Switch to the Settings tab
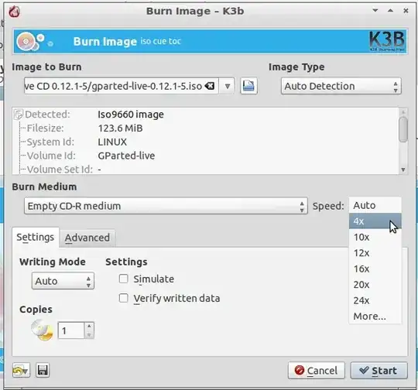Viewport: 418px width, 390px height. coord(35,237)
